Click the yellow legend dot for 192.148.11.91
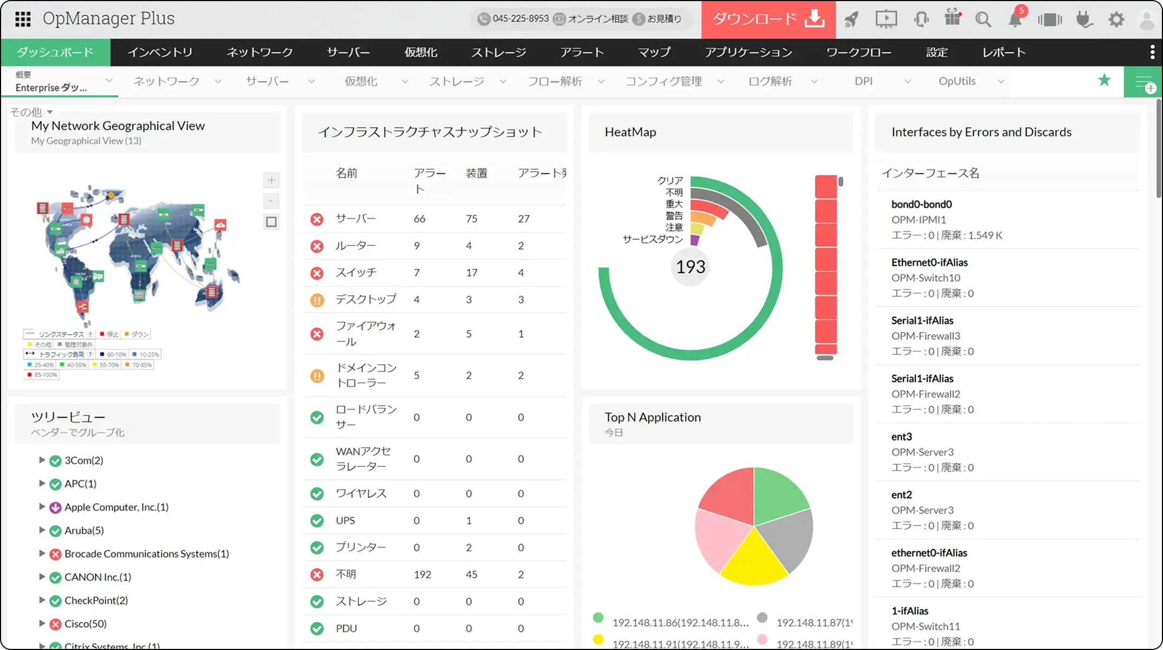 (x=598, y=639)
